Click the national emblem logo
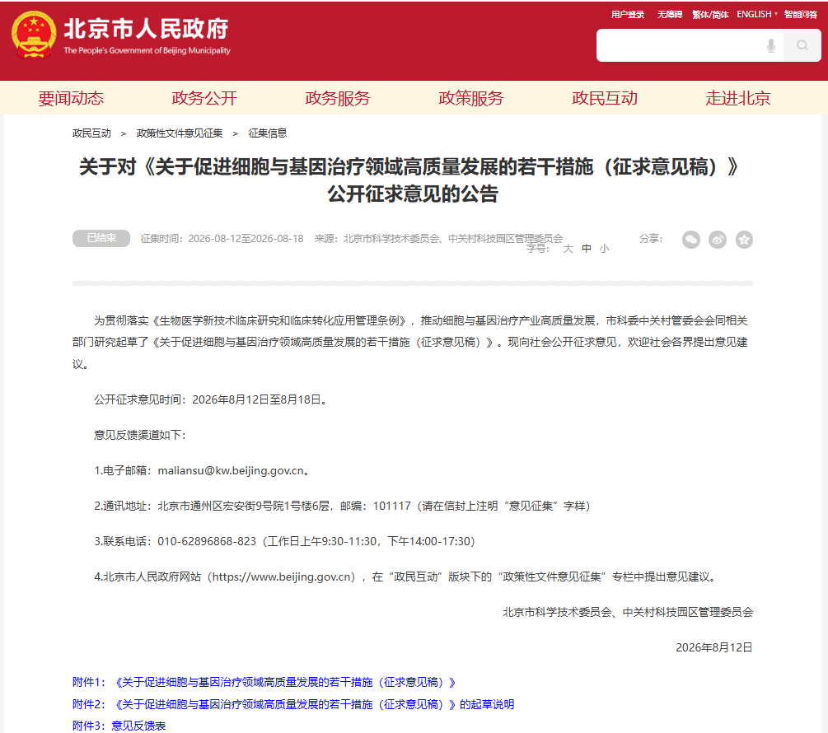Screen dimensions: 828x733 (34, 35)
